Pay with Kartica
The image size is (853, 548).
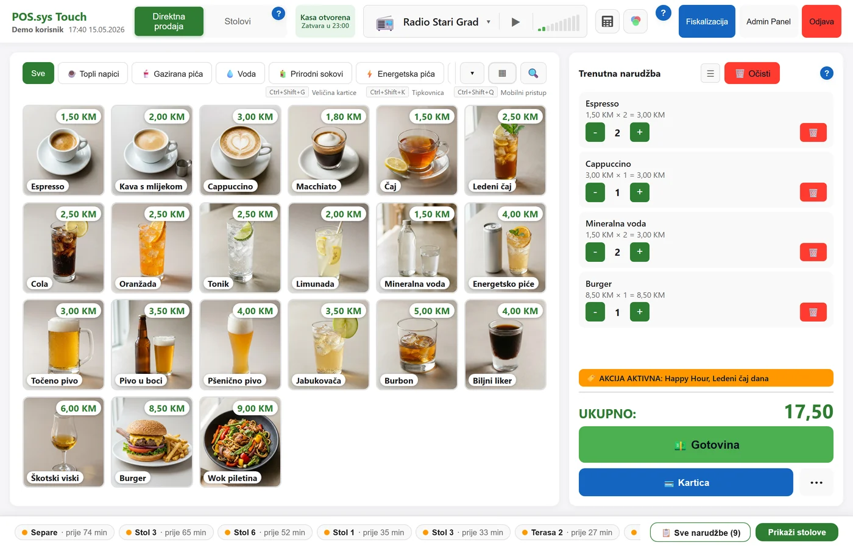pos(686,482)
